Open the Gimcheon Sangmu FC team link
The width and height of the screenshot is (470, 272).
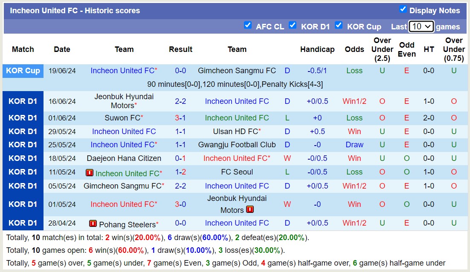click(237, 71)
